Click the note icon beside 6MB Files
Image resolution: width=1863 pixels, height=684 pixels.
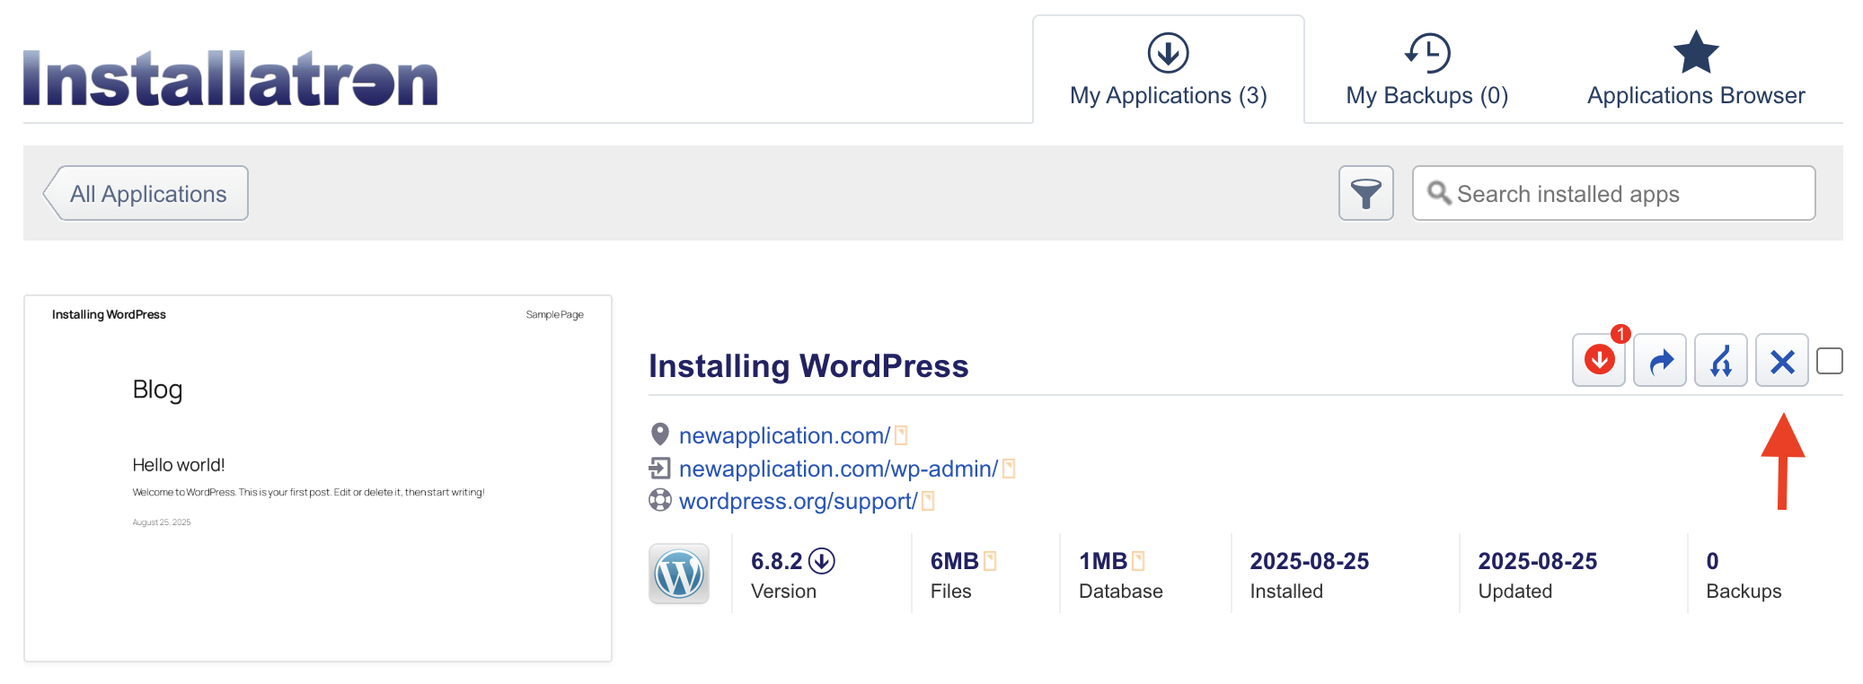990,561
